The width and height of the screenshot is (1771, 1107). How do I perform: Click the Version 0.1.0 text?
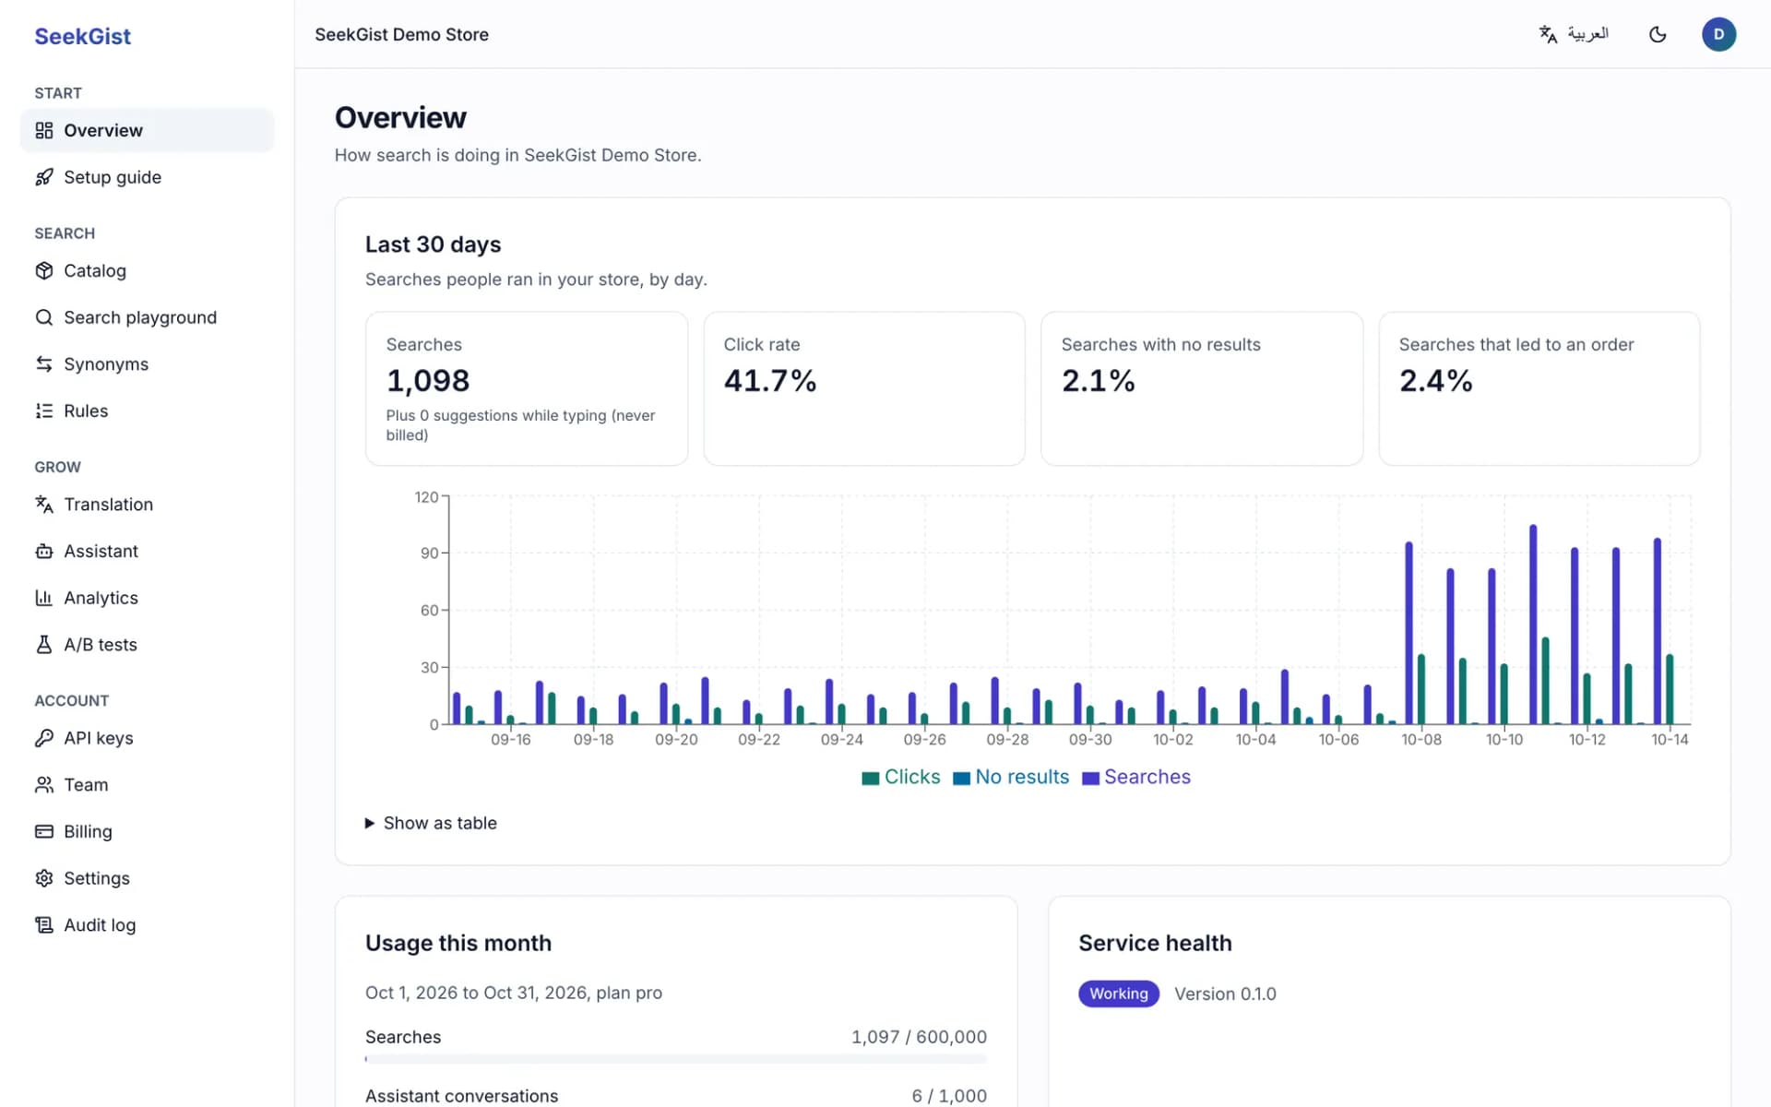pyautogui.click(x=1225, y=994)
